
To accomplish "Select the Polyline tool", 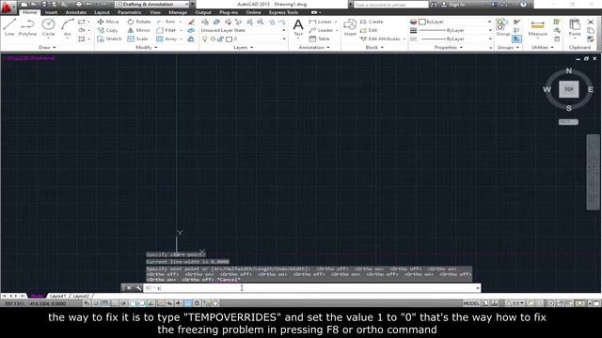I will [x=27, y=27].
